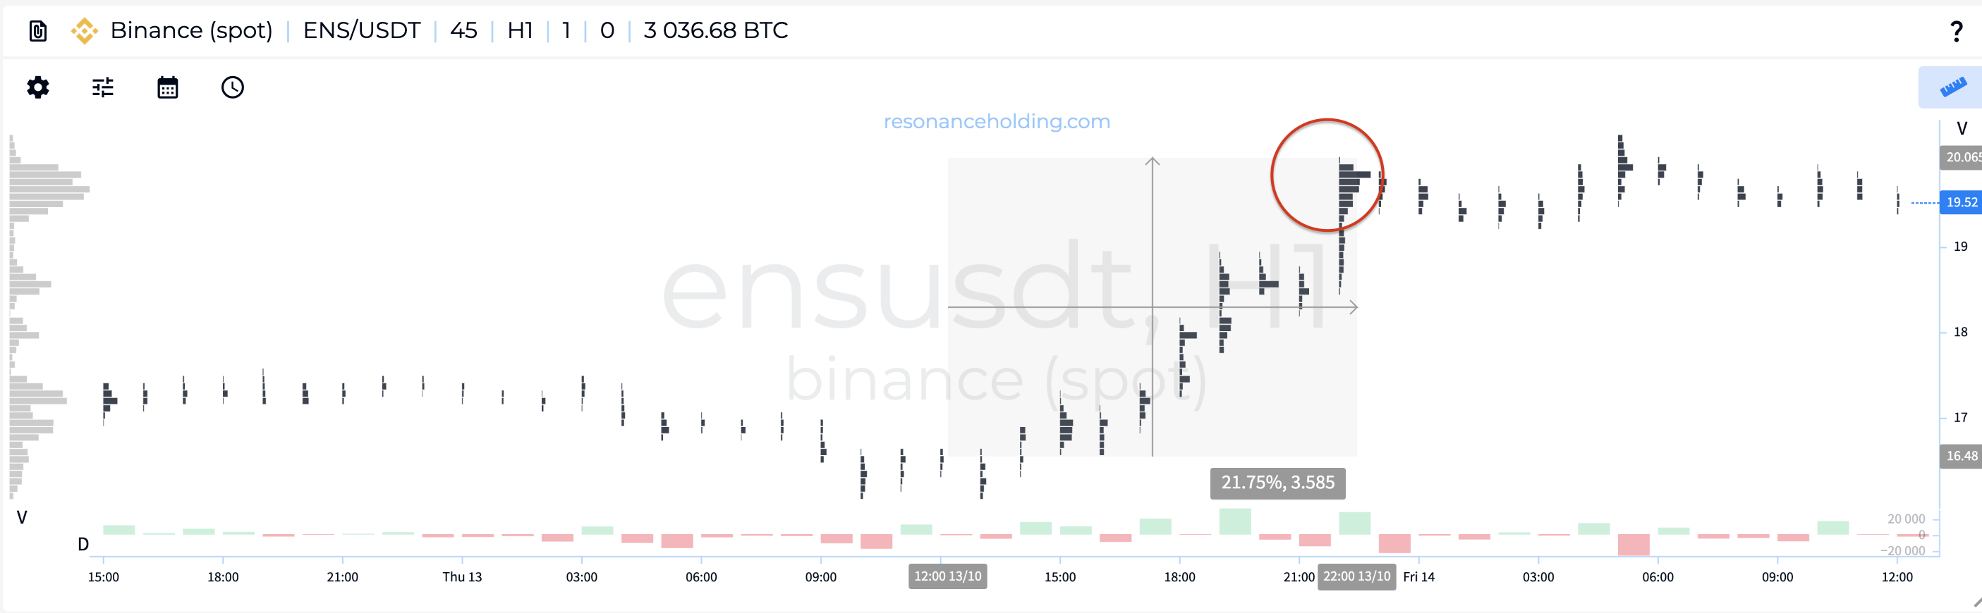Click the 22:00 13/10 time axis marker
The width and height of the screenshot is (1982, 613).
click(1356, 577)
